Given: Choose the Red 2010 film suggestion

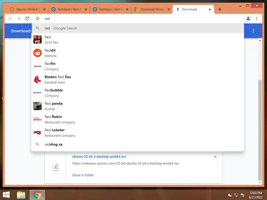Looking at the screenshot, I should 138,40.
